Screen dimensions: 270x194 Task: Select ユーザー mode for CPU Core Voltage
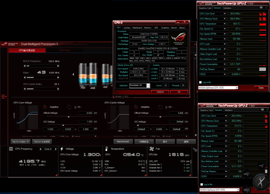pos(69,107)
